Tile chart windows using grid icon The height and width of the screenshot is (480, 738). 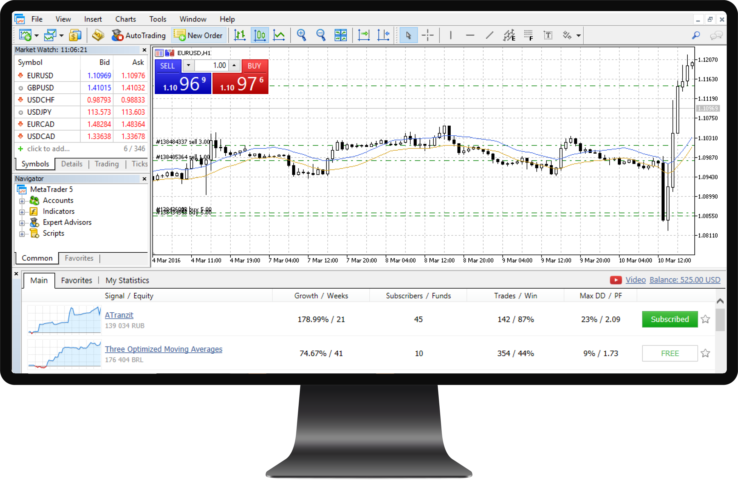[341, 35]
